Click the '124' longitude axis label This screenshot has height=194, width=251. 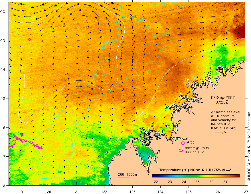(x=160, y=192)
